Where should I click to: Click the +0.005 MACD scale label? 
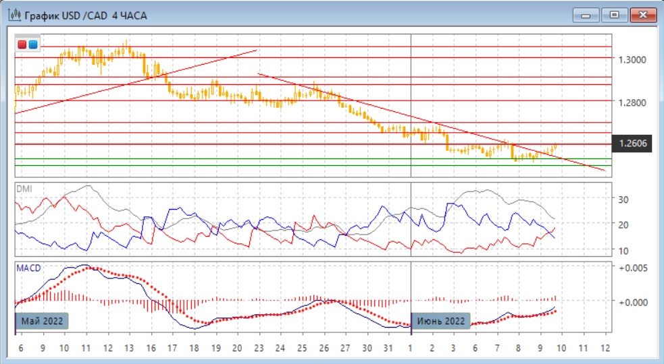coord(632,268)
